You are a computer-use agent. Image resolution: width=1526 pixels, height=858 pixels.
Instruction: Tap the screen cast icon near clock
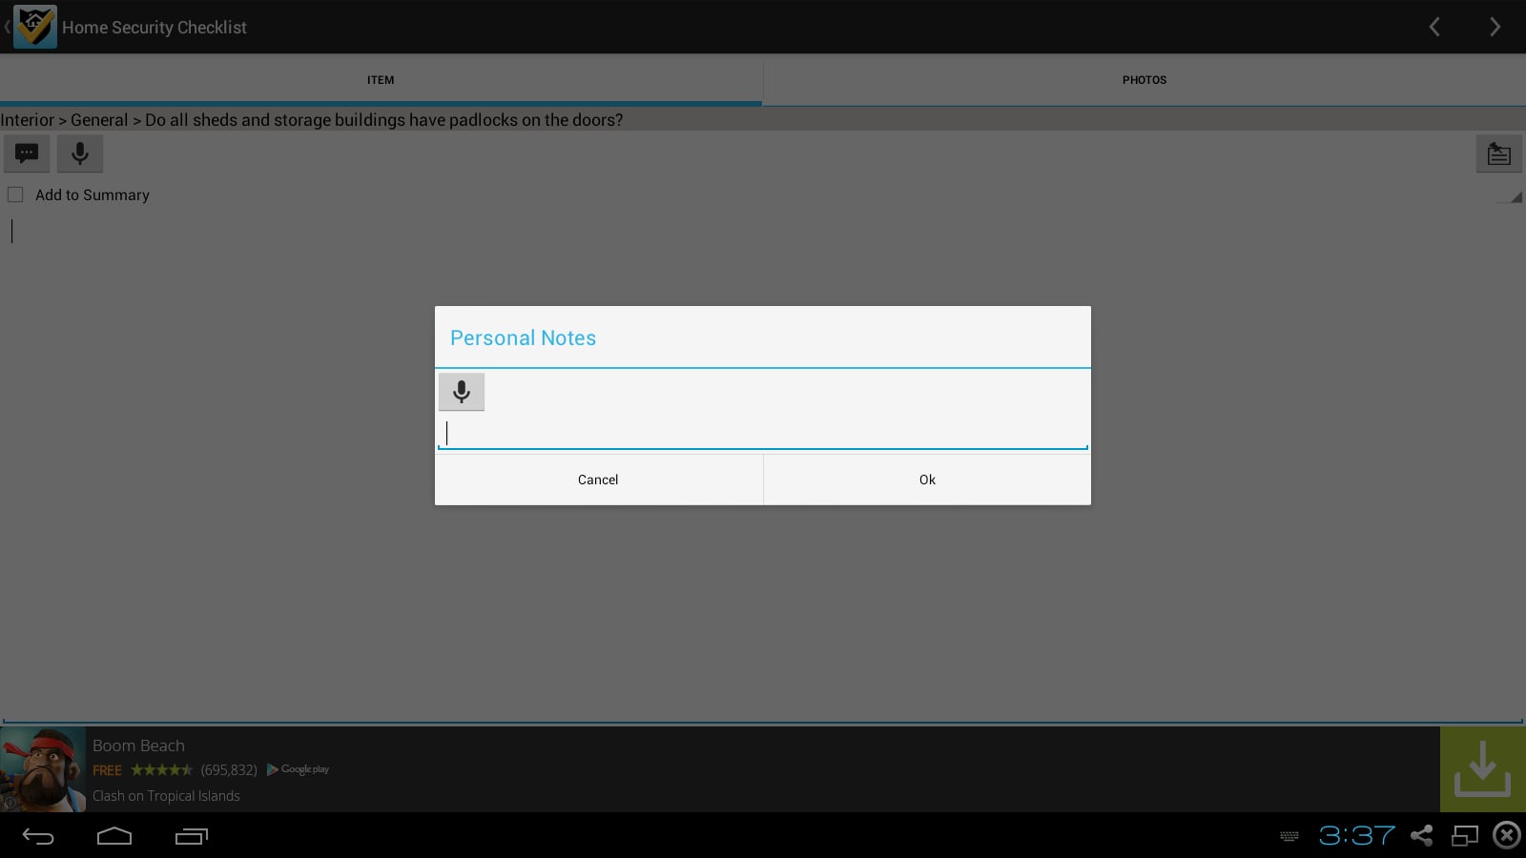click(x=1464, y=836)
